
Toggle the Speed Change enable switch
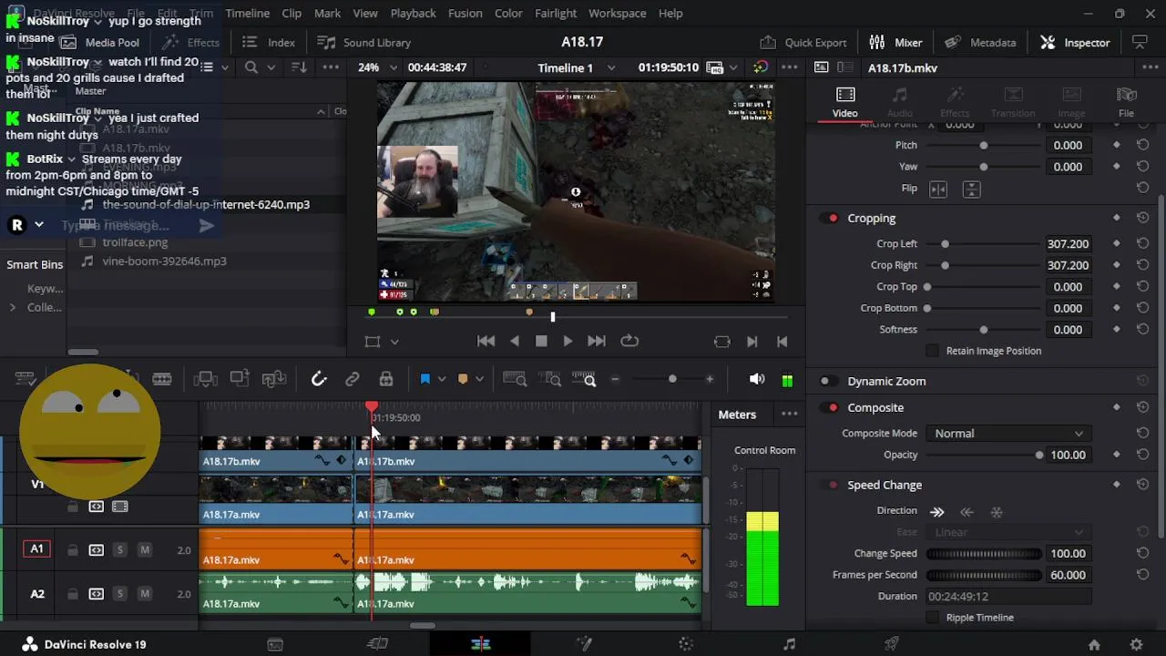(x=826, y=486)
